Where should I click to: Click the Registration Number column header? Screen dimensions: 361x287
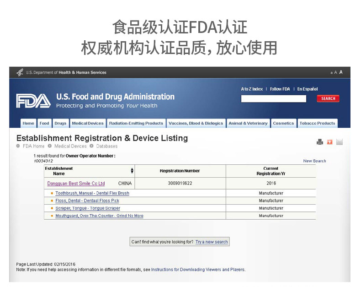click(180, 171)
